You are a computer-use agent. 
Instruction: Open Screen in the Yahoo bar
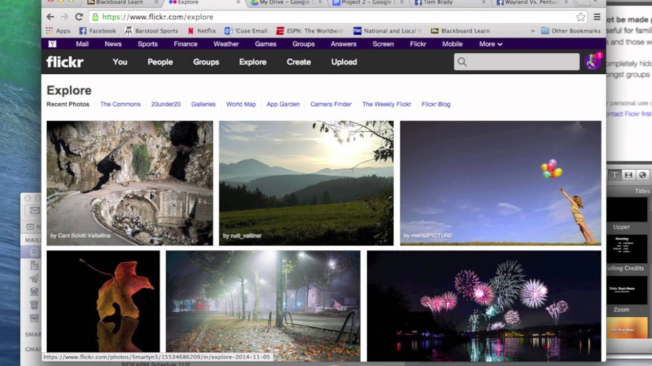[x=383, y=44]
